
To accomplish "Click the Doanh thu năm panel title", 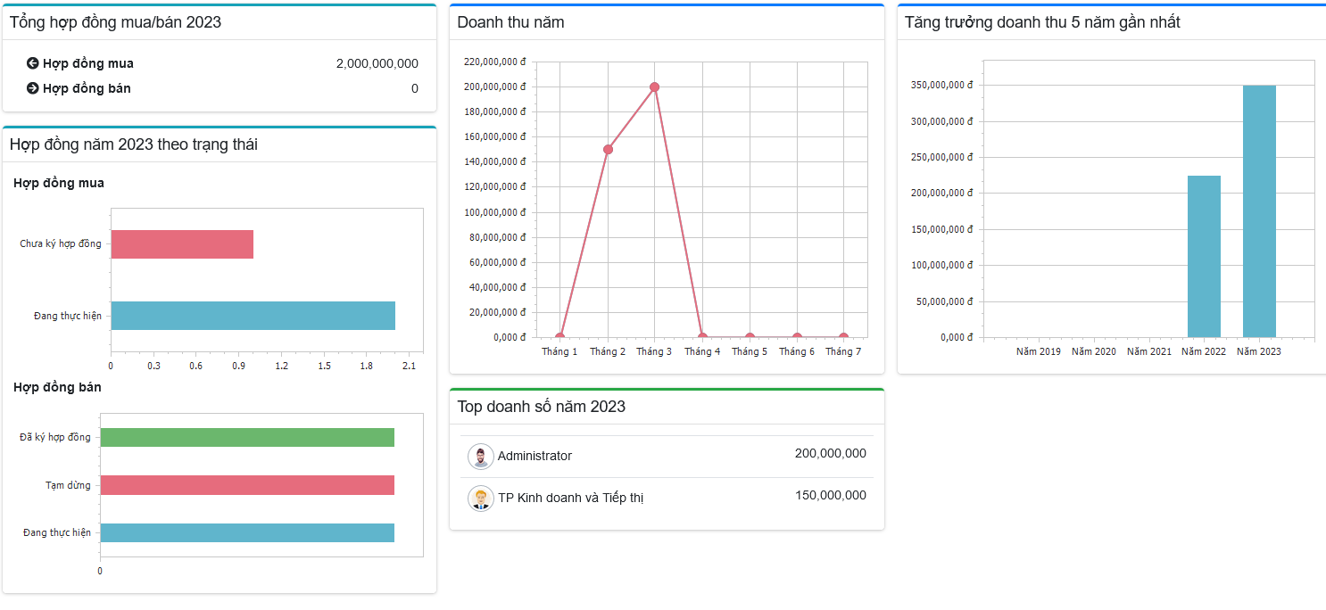I will tap(510, 22).
